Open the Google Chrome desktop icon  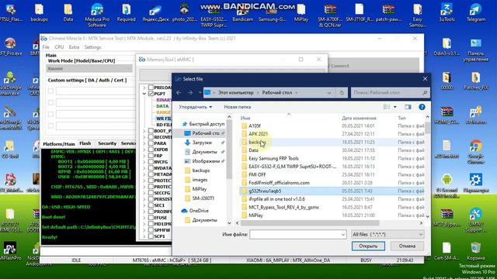tap(476, 152)
